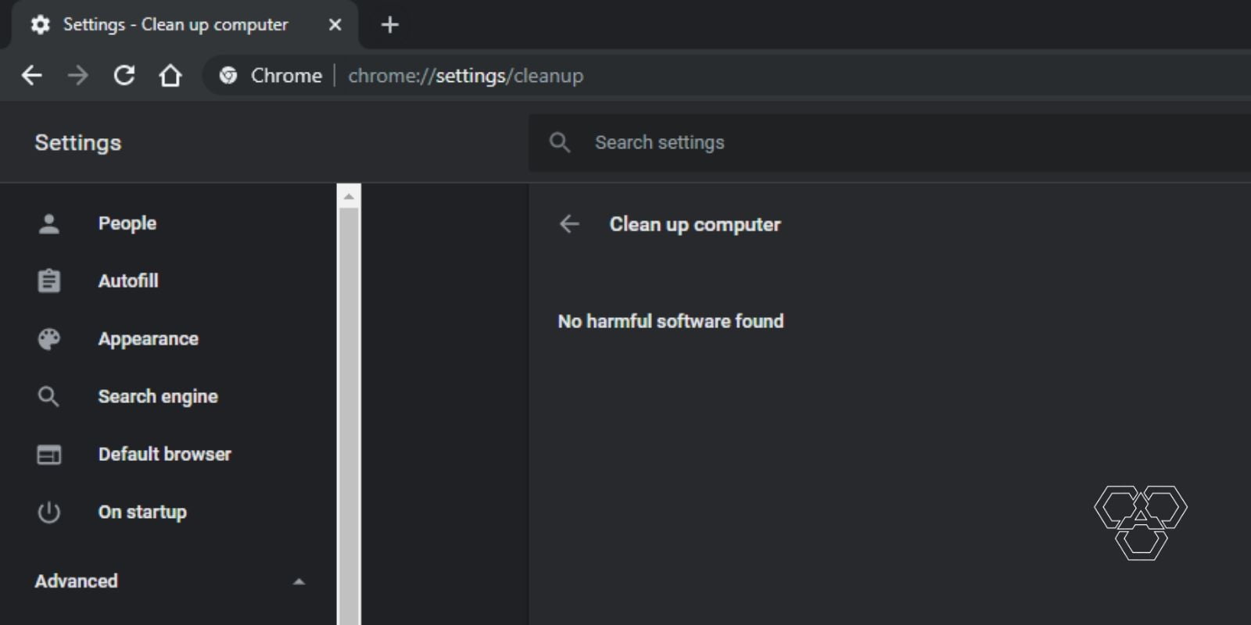Click the gear icon on the tab

[41, 25]
